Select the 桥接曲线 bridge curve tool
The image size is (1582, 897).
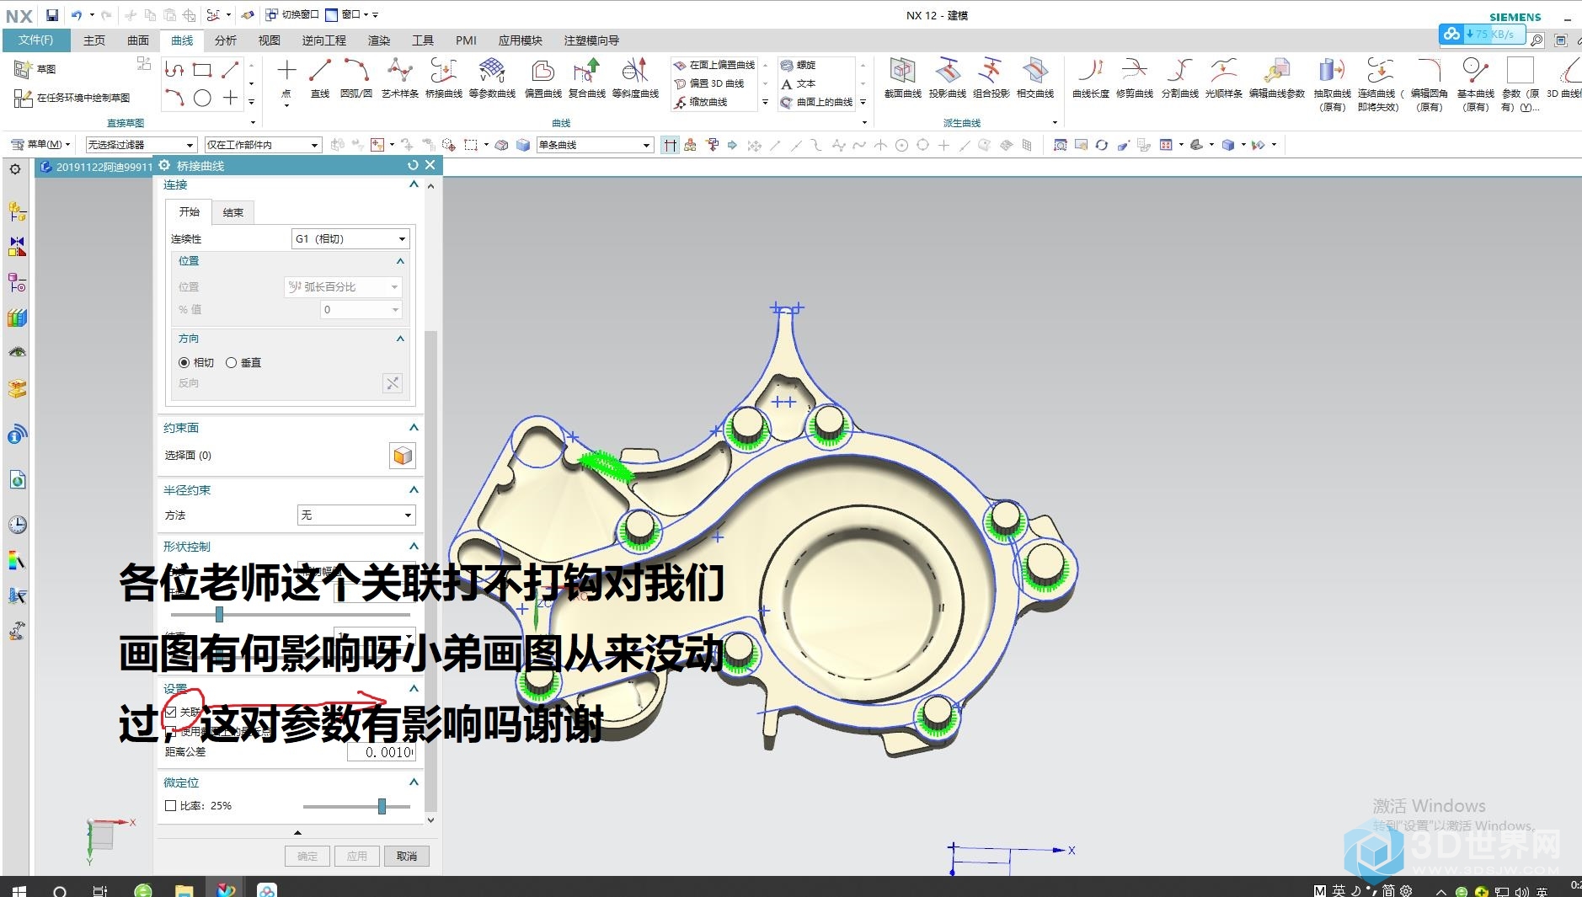click(443, 77)
